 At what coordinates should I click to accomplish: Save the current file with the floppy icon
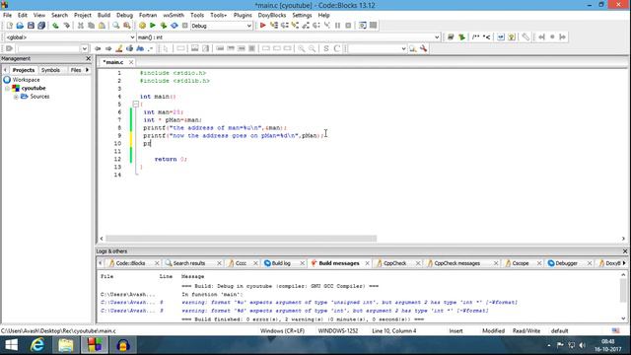[x=31, y=26]
